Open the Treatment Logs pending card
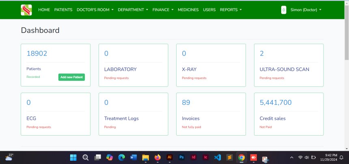The height and width of the screenshot is (164, 349). [134, 114]
